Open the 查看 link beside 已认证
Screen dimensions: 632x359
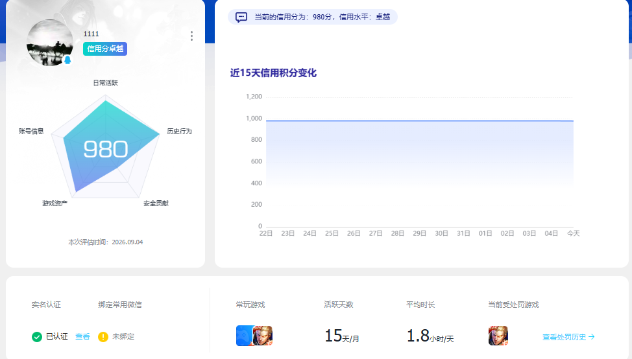pos(82,336)
